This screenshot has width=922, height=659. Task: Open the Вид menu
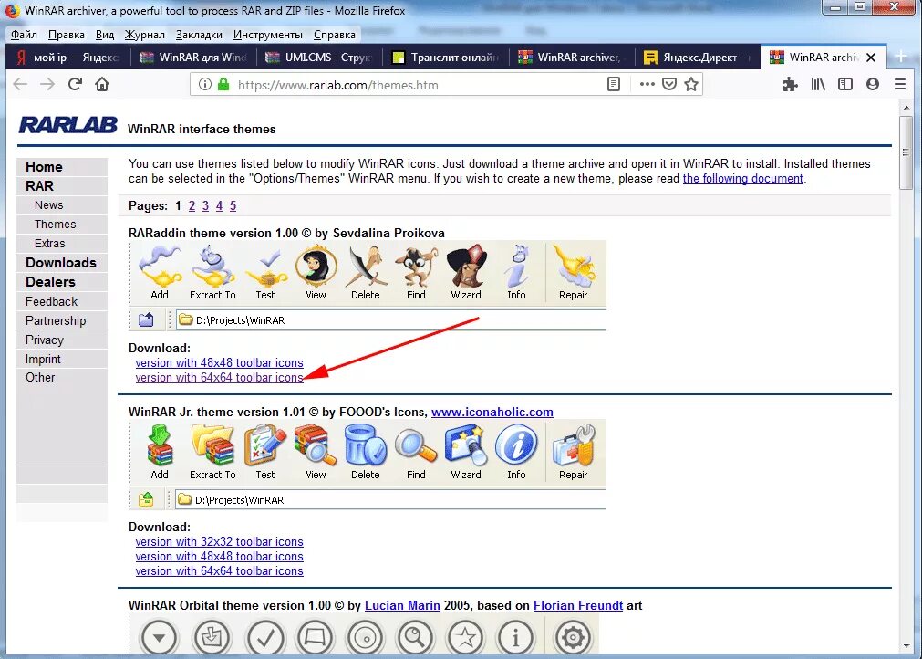point(105,34)
